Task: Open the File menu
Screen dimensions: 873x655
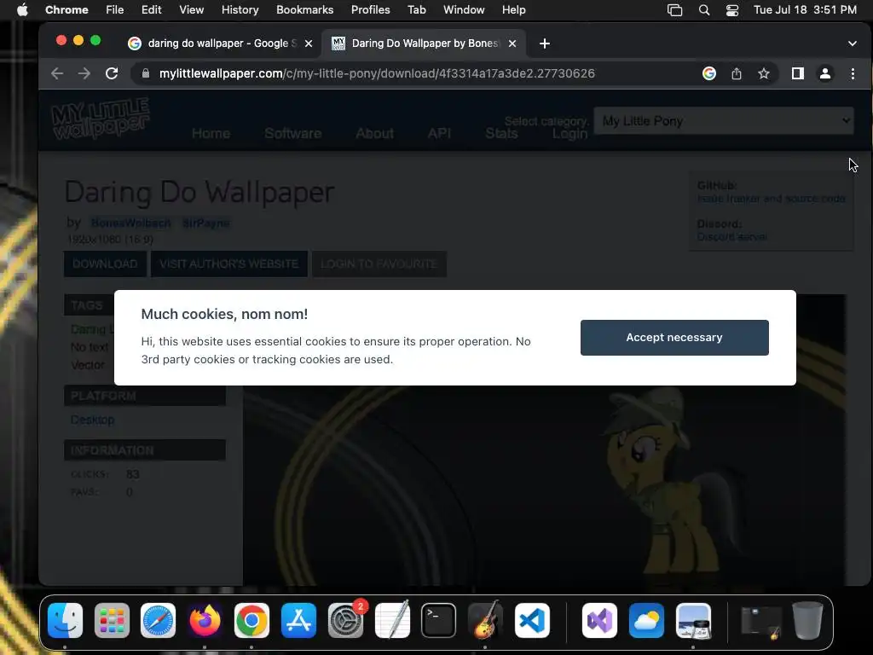Action: click(115, 10)
